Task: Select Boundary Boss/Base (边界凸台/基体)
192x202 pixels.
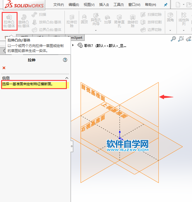Action: (x=47, y=30)
